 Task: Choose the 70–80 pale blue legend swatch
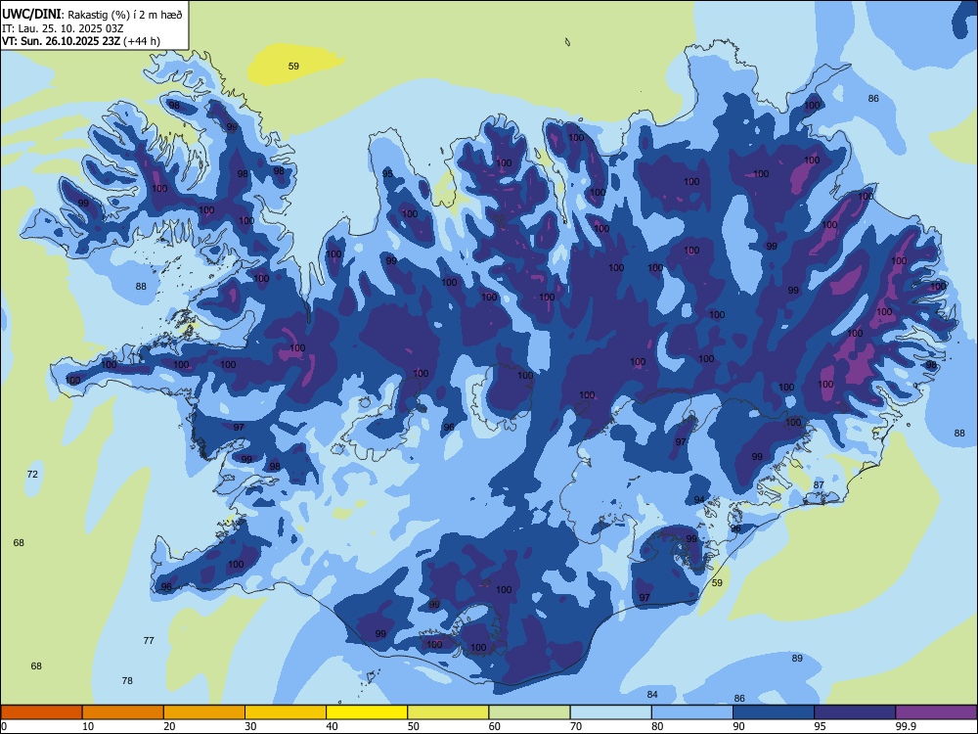[610, 712]
